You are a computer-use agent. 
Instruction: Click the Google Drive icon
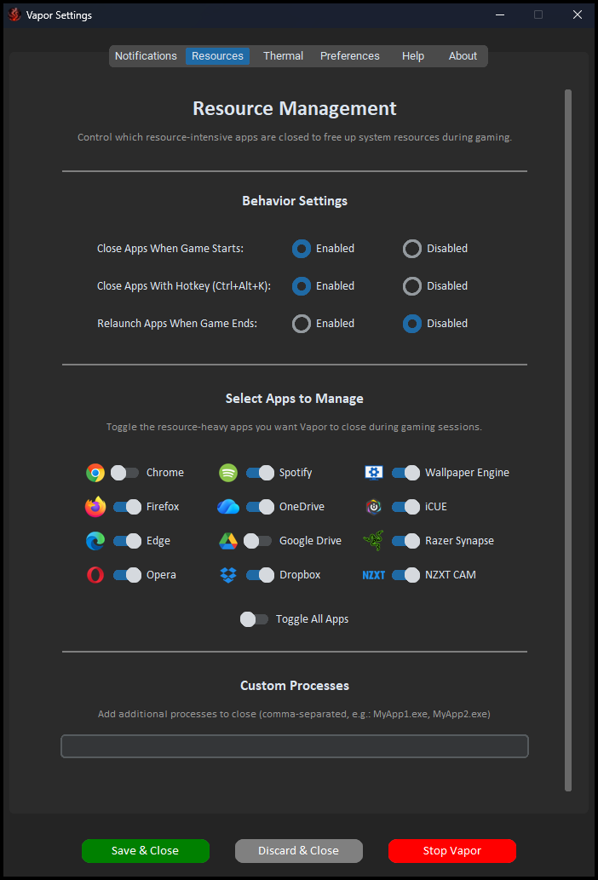(227, 540)
